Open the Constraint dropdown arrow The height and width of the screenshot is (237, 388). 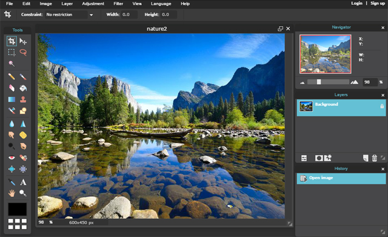point(91,15)
